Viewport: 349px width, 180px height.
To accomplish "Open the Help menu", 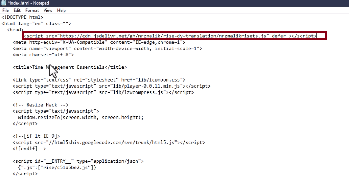I will pyautogui.click(x=61, y=11).
